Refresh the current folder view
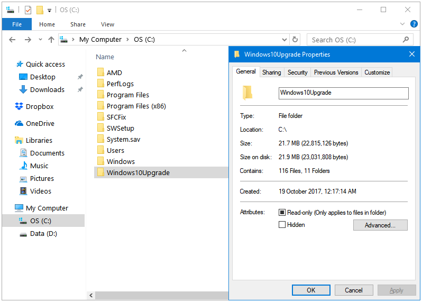This screenshot has width=422, height=302. pyautogui.click(x=295, y=40)
